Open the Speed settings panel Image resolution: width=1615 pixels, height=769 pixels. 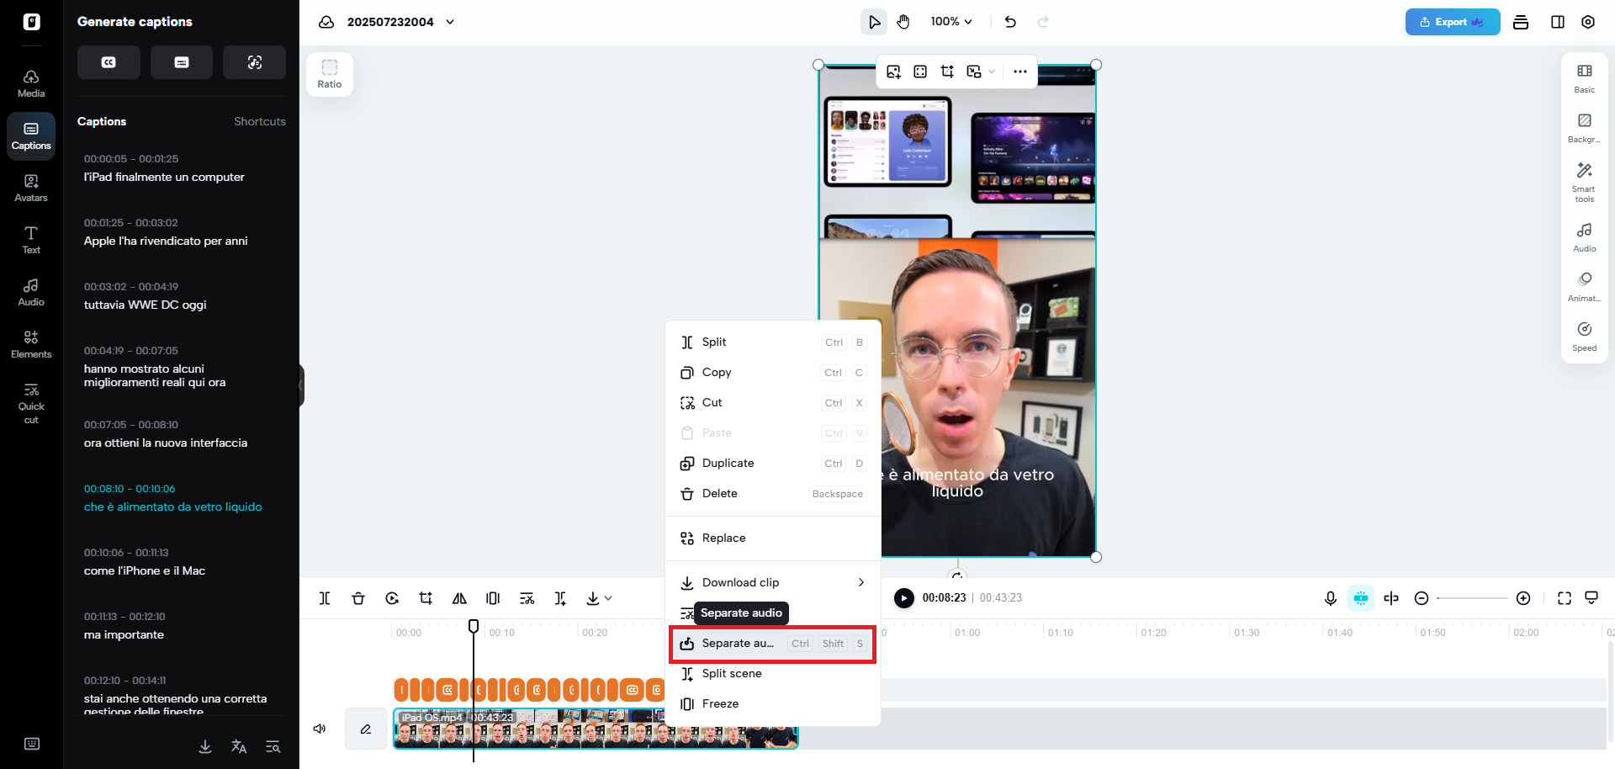tap(1585, 336)
